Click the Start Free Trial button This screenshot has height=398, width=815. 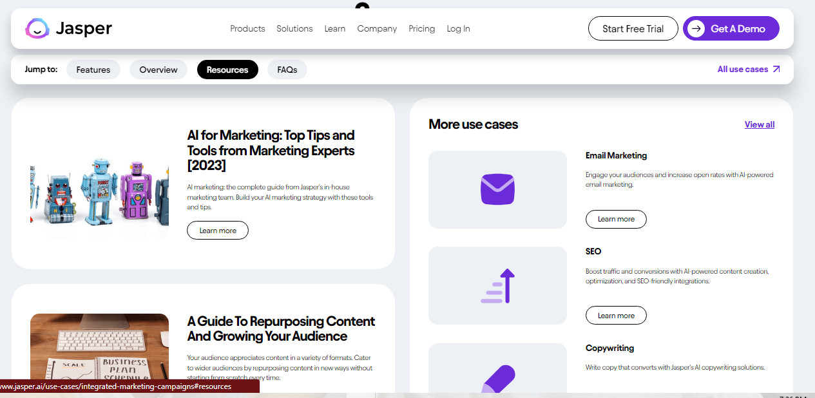point(633,28)
